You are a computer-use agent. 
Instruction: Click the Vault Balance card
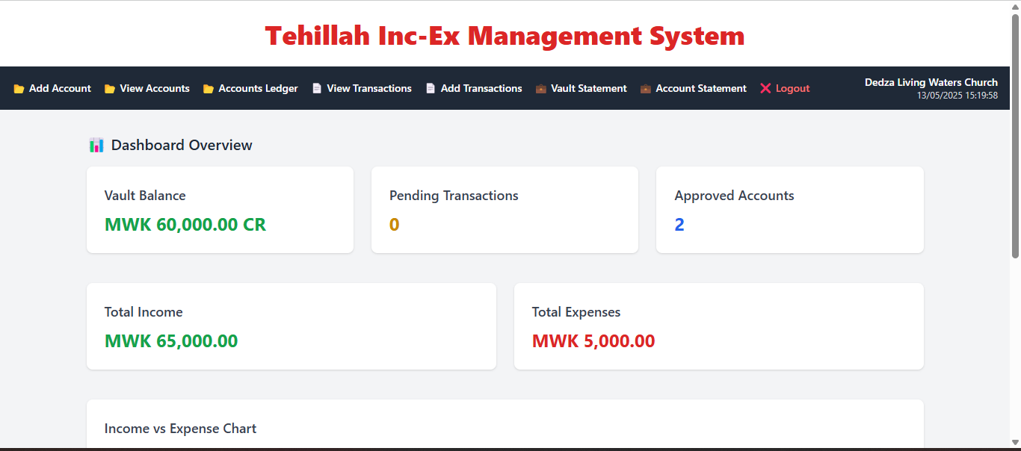(220, 210)
